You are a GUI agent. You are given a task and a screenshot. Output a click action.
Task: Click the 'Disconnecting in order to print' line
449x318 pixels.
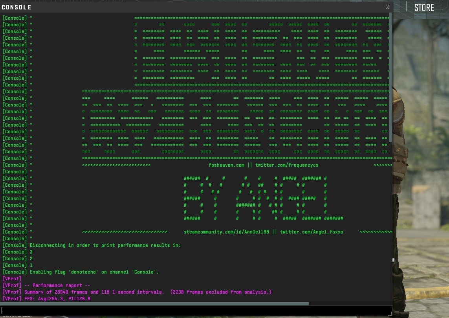click(x=105, y=245)
